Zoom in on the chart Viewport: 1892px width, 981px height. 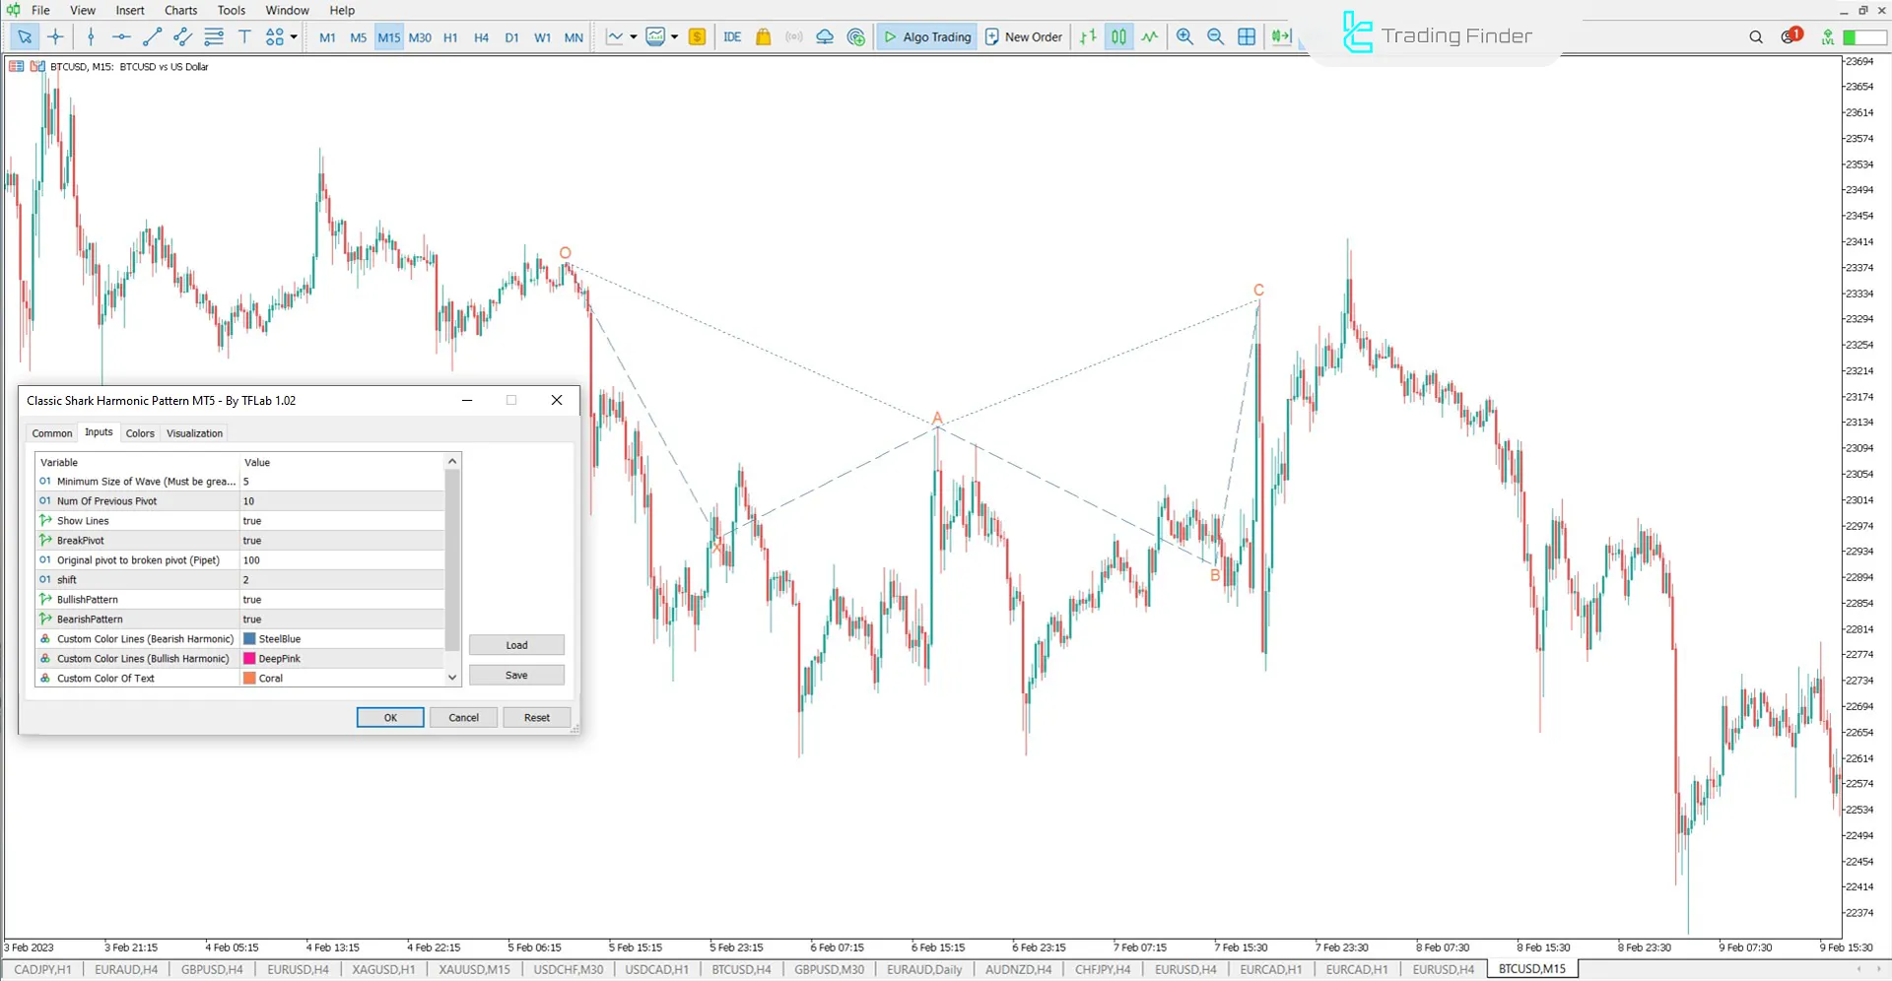click(x=1184, y=36)
